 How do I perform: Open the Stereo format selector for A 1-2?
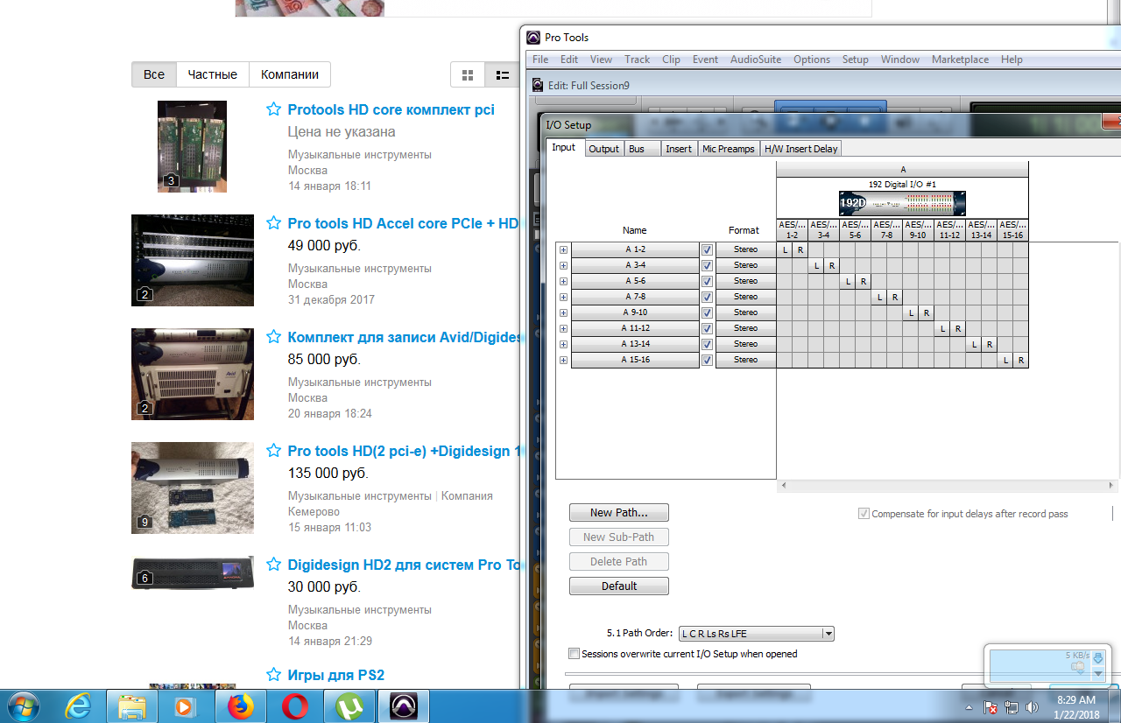[x=745, y=249]
